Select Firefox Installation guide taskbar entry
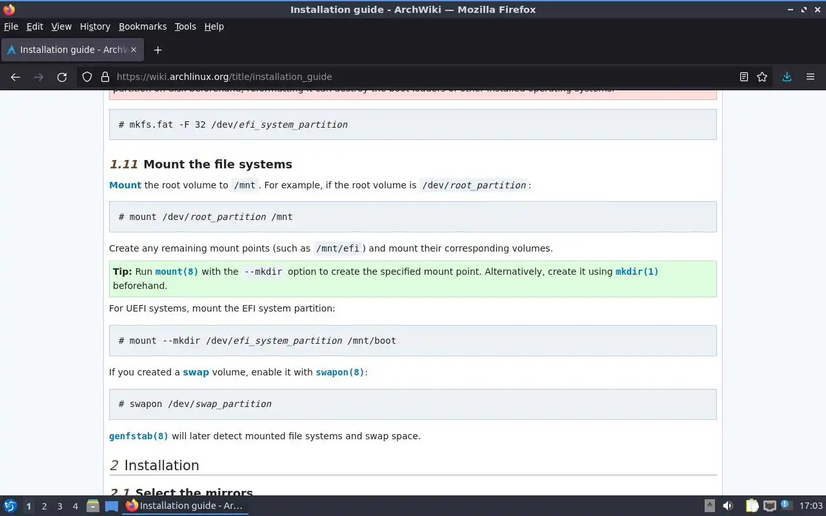Image resolution: width=826 pixels, height=516 pixels. [185, 506]
